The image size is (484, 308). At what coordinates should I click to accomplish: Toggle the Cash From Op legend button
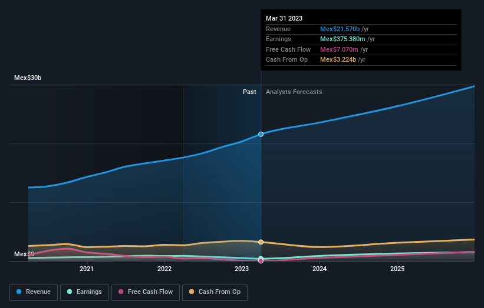pos(215,292)
